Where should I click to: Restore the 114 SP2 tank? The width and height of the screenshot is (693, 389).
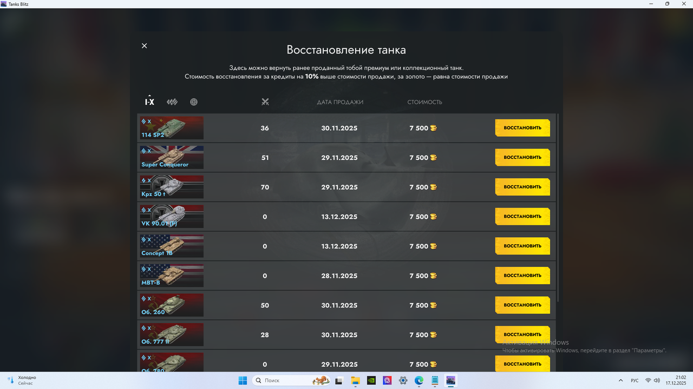(522, 128)
